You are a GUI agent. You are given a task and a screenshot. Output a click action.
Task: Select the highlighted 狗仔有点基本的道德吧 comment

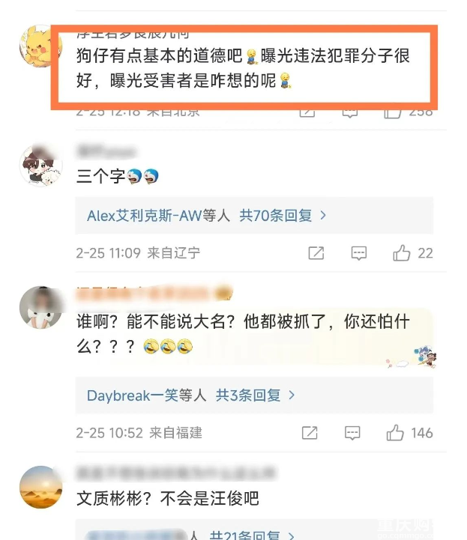[243, 68]
